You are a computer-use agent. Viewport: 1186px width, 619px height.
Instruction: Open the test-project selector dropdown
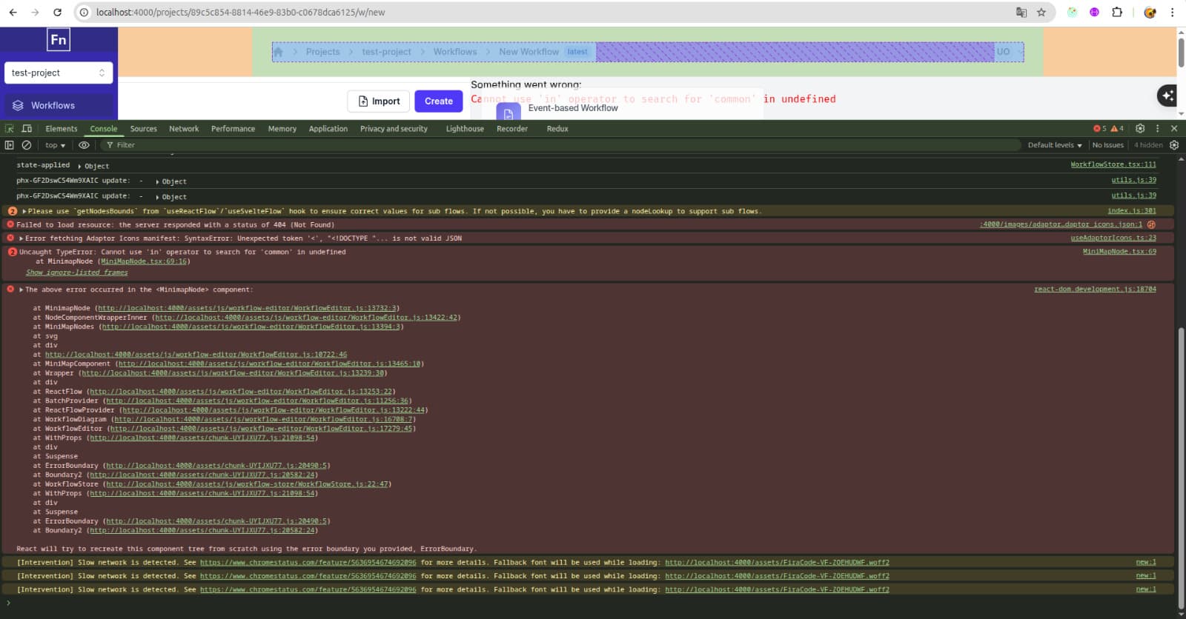tap(59, 73)
